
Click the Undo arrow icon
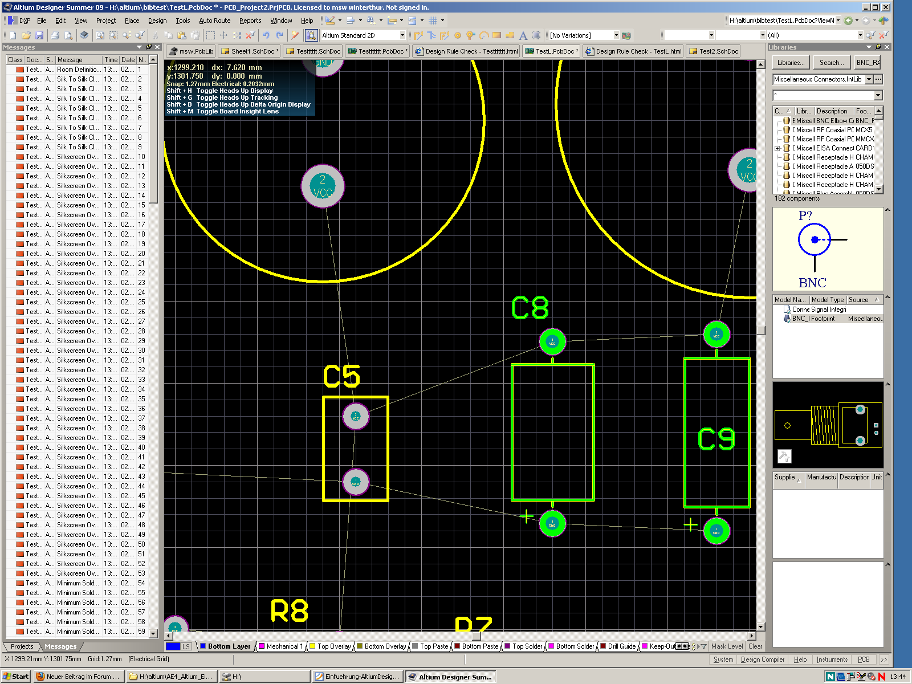[x=266, y=35]
